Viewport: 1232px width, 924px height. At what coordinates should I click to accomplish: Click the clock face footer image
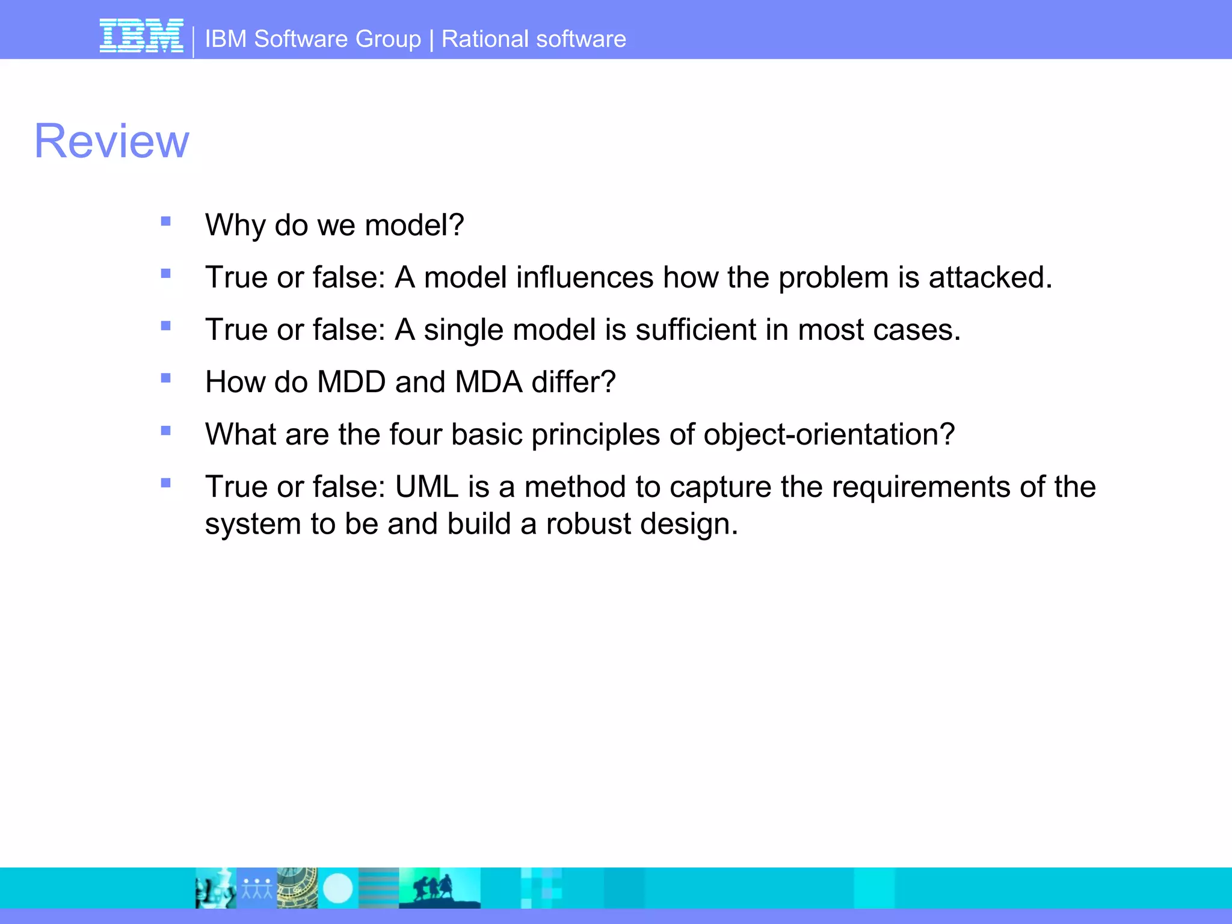click(297, 888)
